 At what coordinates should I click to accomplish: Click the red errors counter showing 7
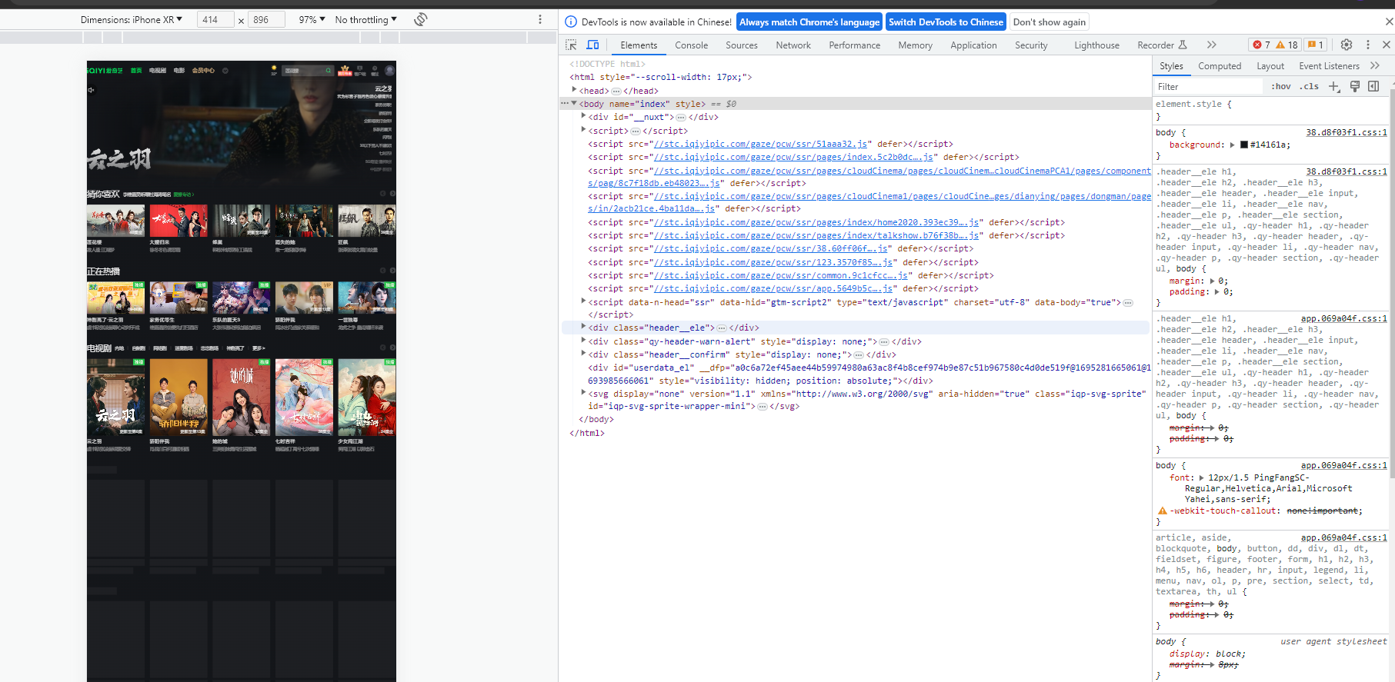tap(1262, 45)
